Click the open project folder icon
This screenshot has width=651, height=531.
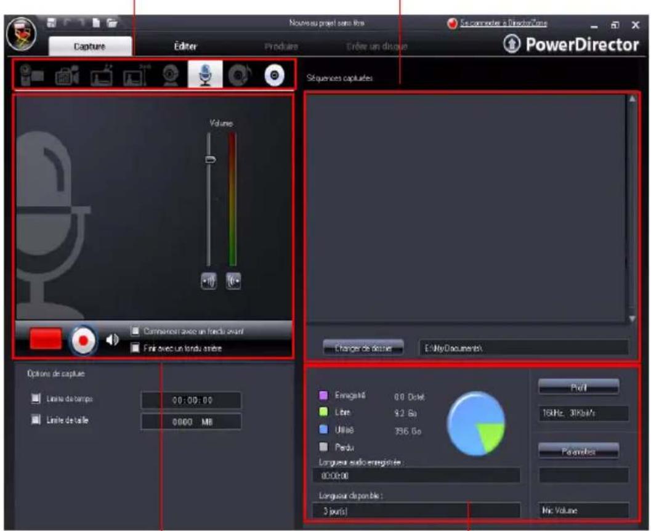tap(111, 23)
